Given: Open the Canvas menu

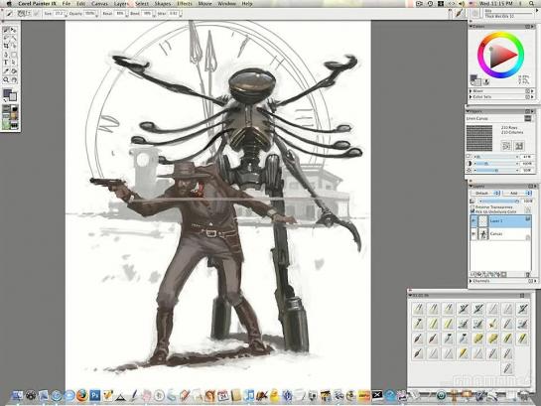Looking at the screenshot, I should coord(99,4).
